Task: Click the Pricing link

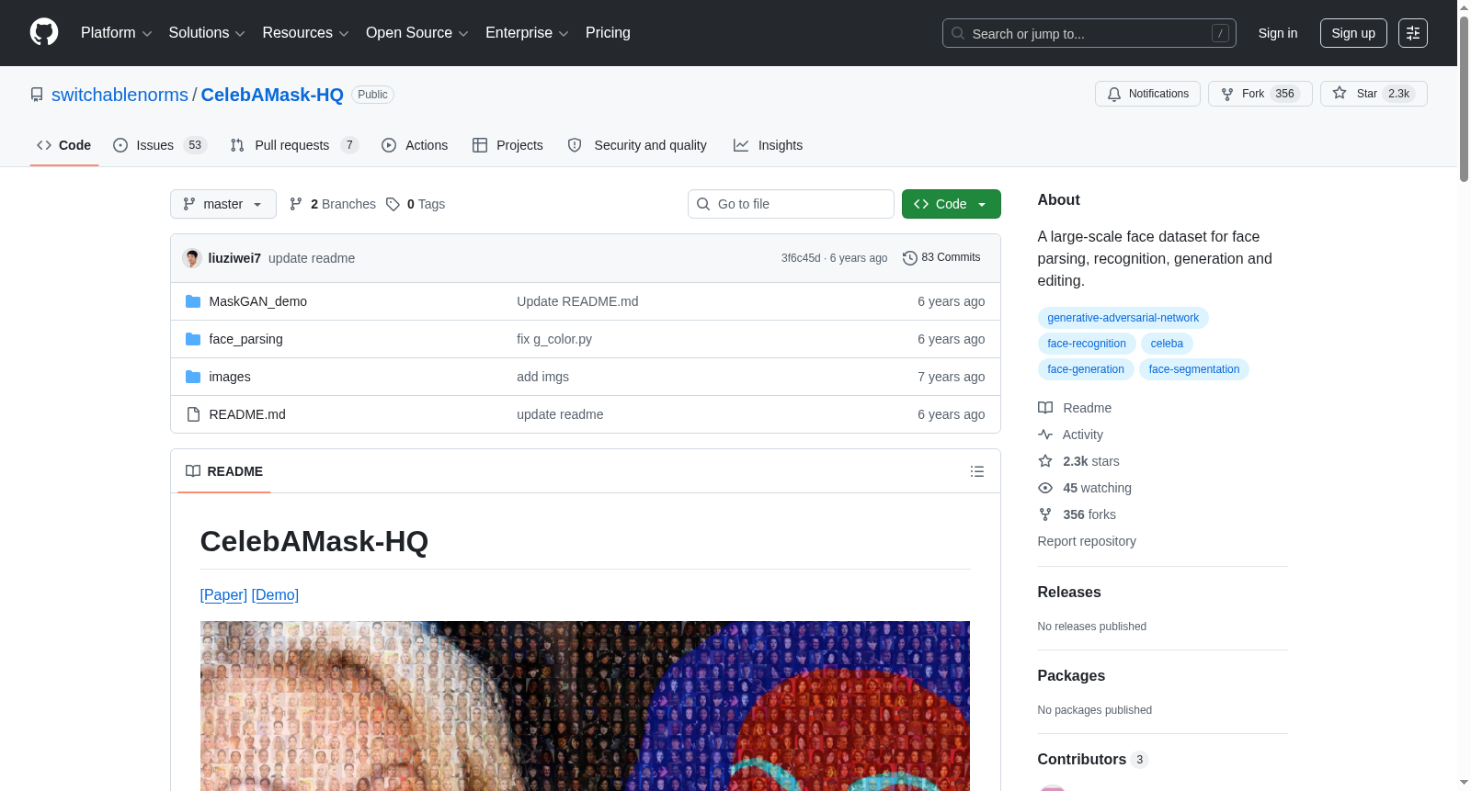Action: click(608, 33)
